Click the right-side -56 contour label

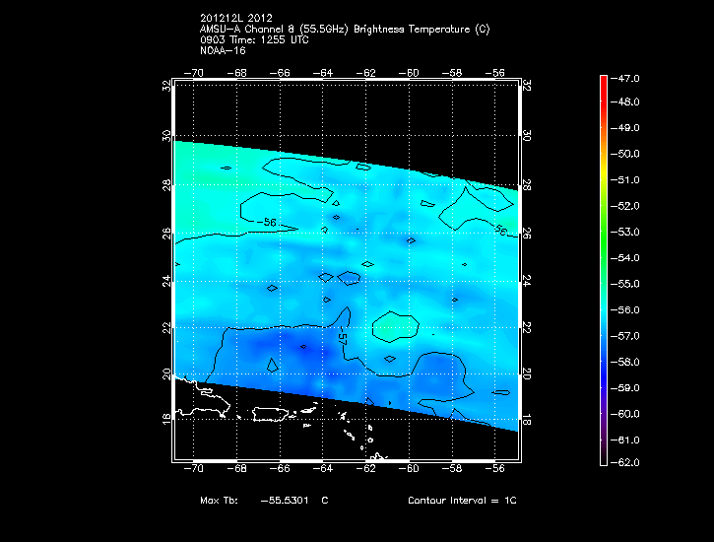(x=499, y=232)
